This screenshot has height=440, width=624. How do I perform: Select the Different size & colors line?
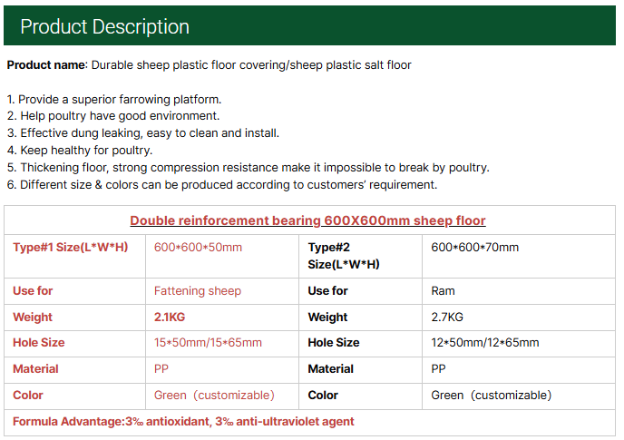click(221, 185)
